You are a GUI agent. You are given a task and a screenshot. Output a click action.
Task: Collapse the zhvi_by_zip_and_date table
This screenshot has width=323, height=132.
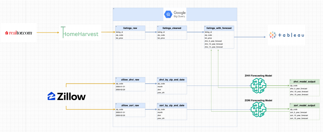click(x=158, y=78)
